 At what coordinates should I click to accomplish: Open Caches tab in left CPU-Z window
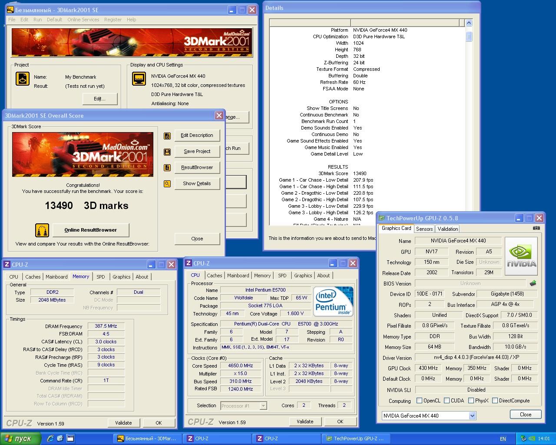tap(33, 277)
